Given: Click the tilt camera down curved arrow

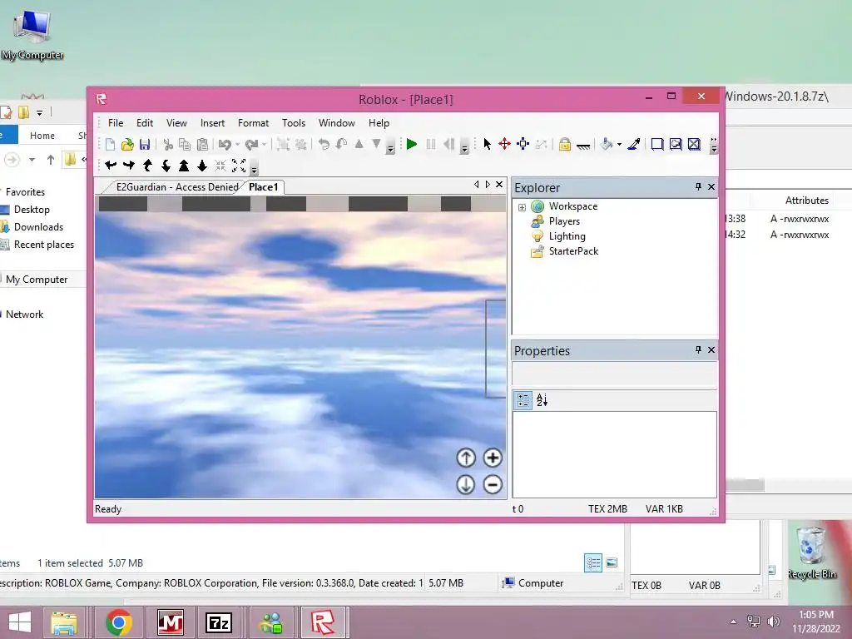Looking at the screenshot, I should pyautogui.click(x=166, y=166).
